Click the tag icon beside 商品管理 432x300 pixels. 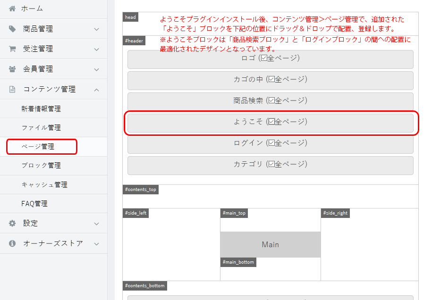point(12,29)
